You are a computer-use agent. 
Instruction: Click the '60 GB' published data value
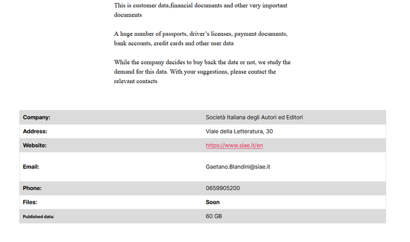[x=214, y=216]
